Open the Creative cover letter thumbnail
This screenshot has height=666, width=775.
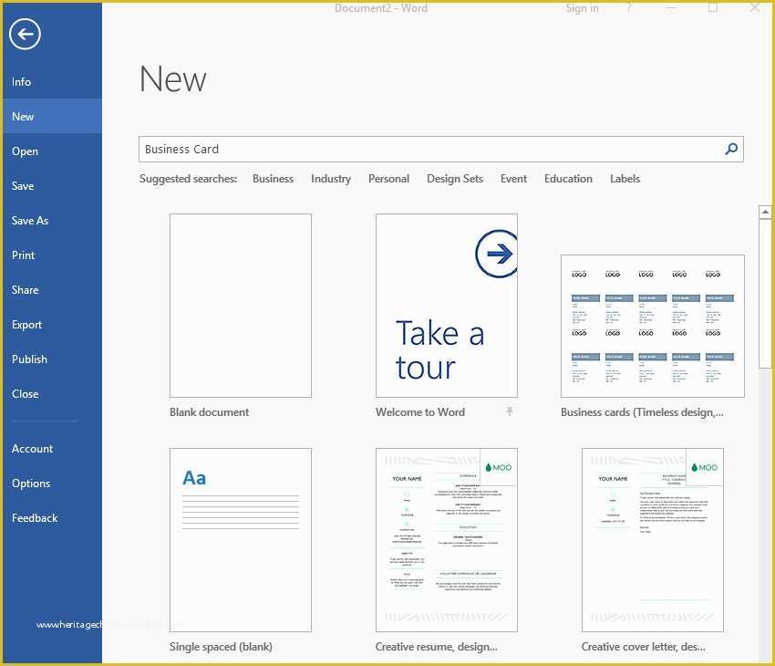pos(653,540)
